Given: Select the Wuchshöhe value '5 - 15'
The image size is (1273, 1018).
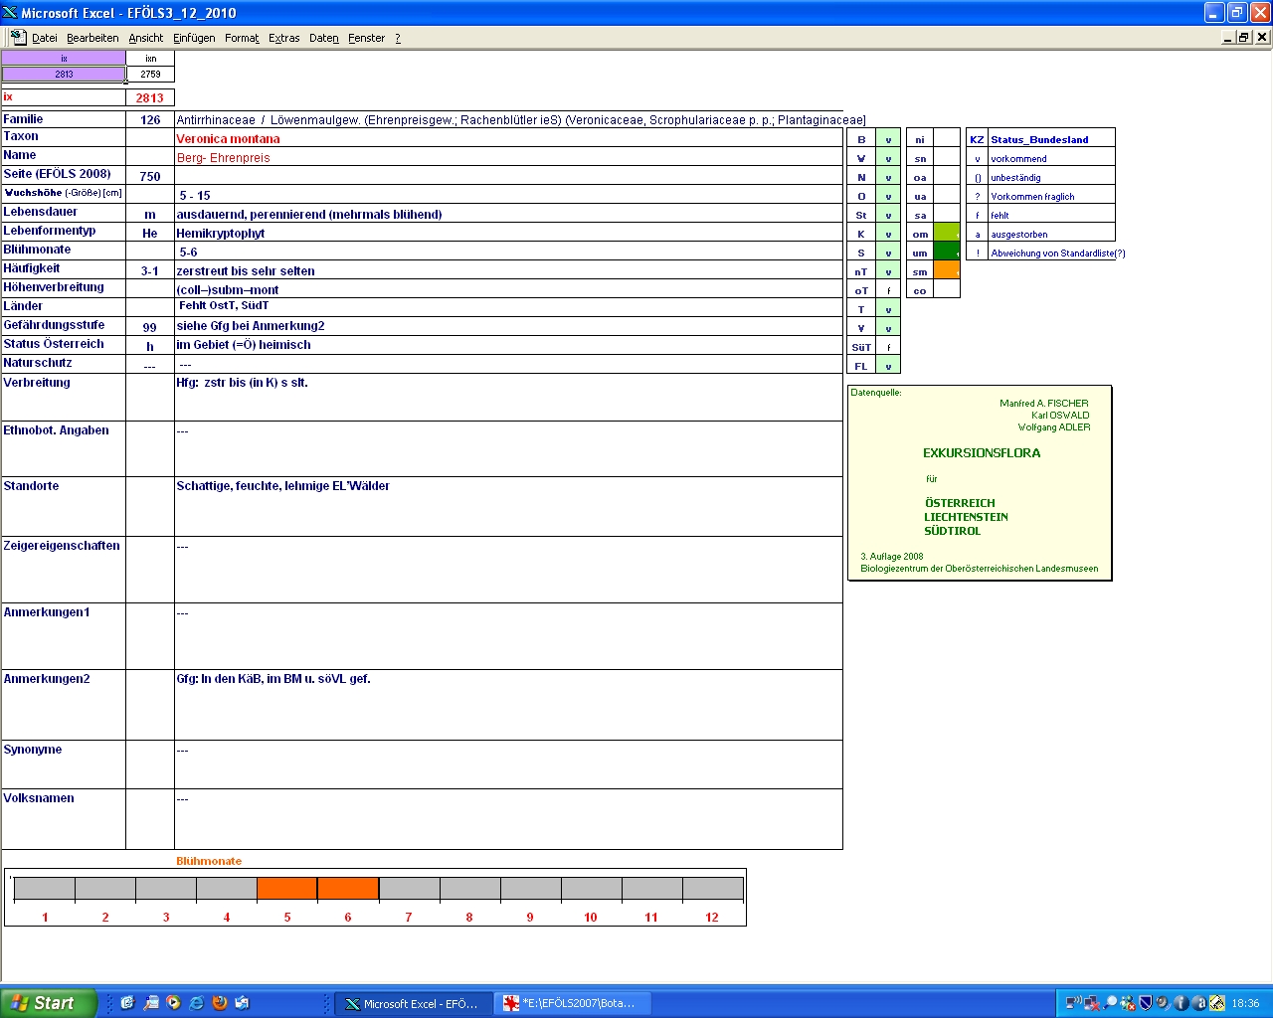Looking at the screenshot, I should 508,195.
